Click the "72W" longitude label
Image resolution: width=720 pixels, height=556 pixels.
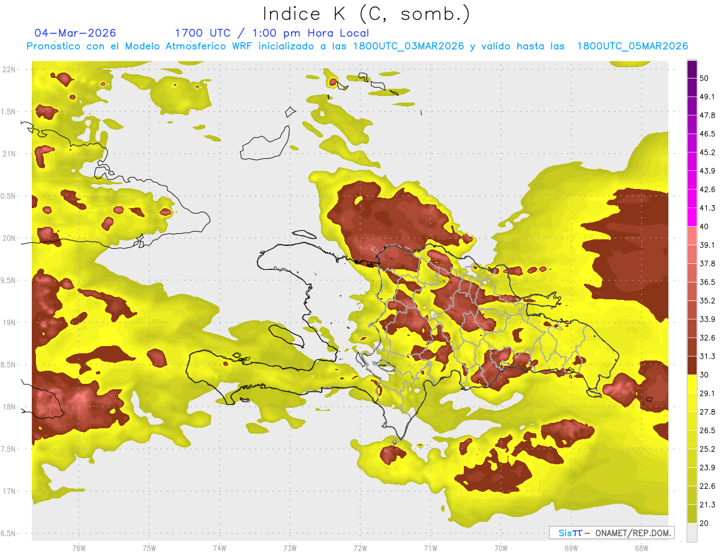tap(360, 548)
